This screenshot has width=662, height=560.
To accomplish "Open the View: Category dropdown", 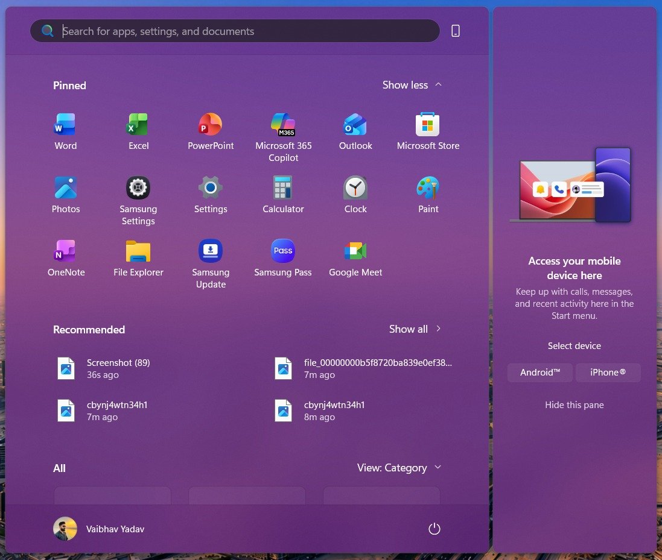I will [x=399, y=468].
